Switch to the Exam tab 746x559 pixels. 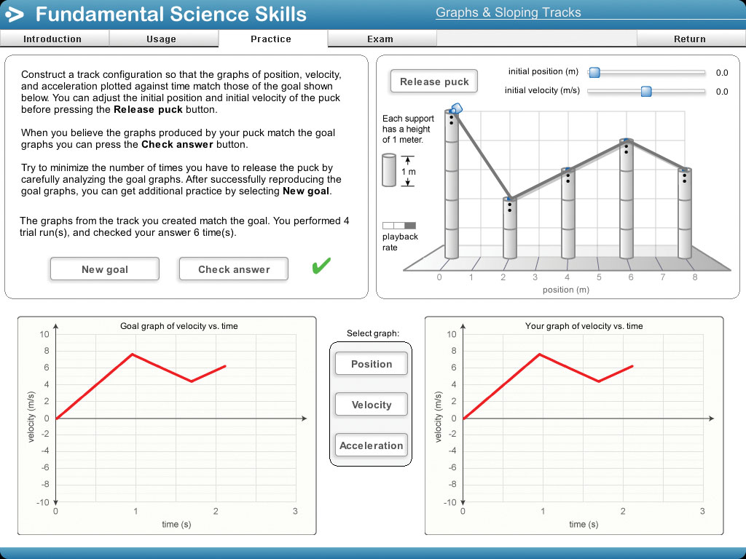(x=382, y=40)
